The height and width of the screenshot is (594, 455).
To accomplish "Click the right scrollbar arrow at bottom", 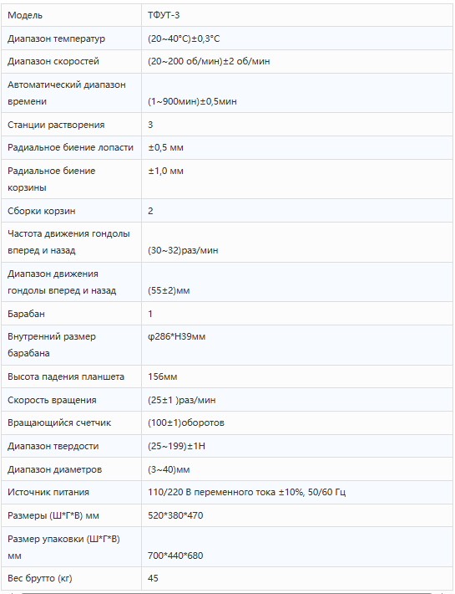I will click(x=443, y=592).
